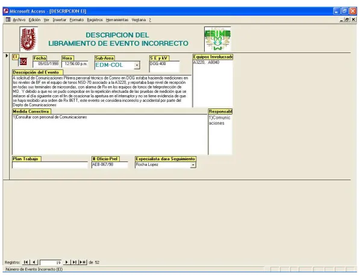The height and width of the screenshot is (276, 359).
Task: Click the Fecha field 09/03/1998
Action: tap(46, 64)
